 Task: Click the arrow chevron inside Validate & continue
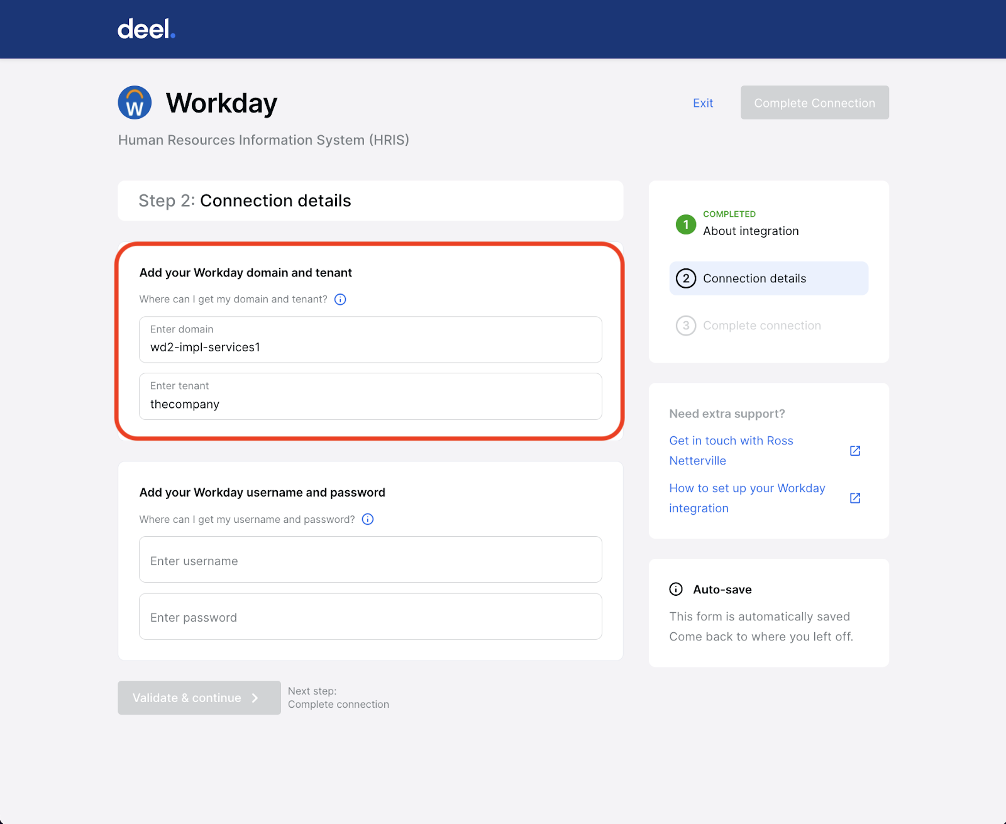coord(254,698)
